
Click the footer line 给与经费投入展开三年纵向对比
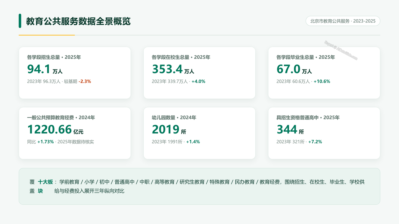pyautogui.click(x=89, y=191)
